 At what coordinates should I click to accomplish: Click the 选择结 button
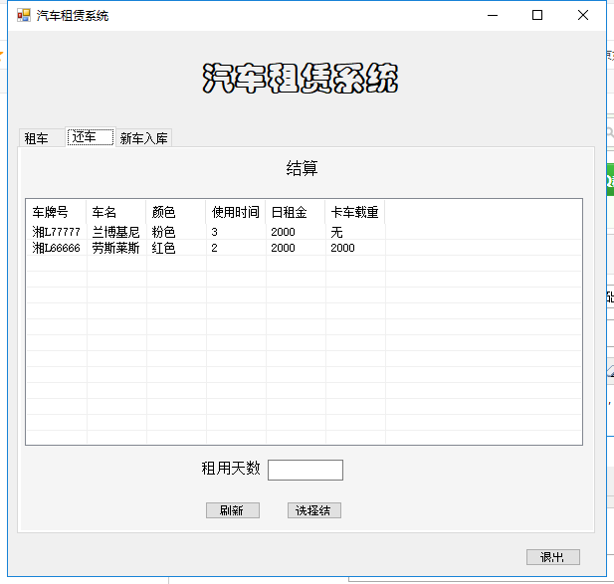[x=314, y=510]
